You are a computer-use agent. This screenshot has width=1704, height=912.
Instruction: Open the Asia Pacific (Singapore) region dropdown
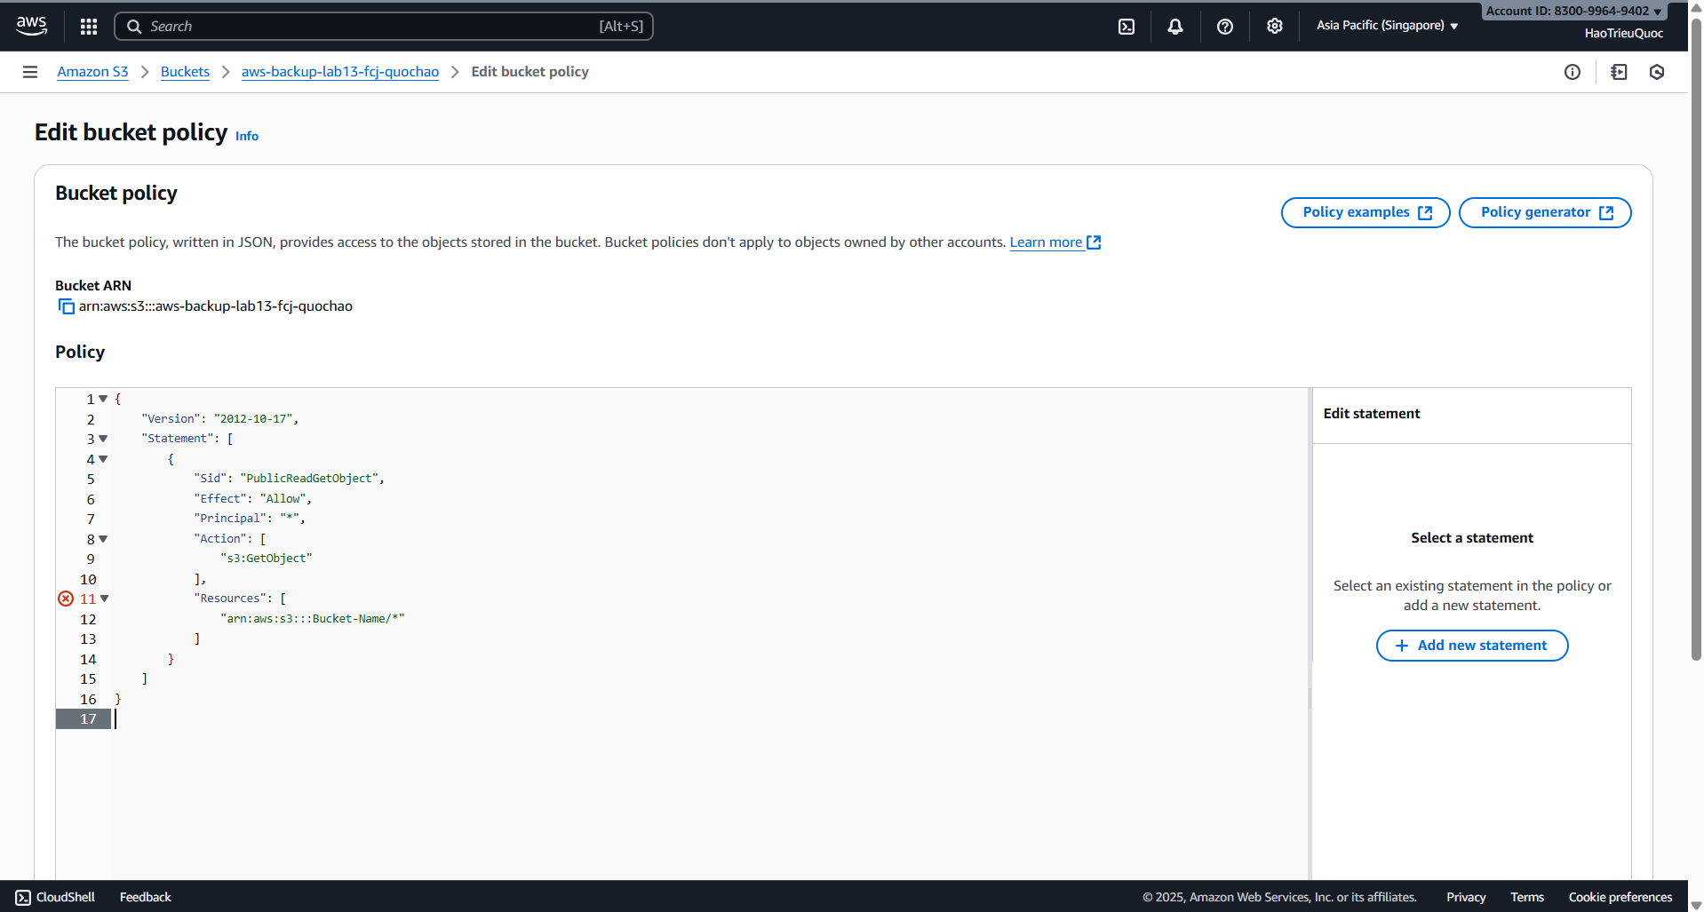tap(1386, 26)
